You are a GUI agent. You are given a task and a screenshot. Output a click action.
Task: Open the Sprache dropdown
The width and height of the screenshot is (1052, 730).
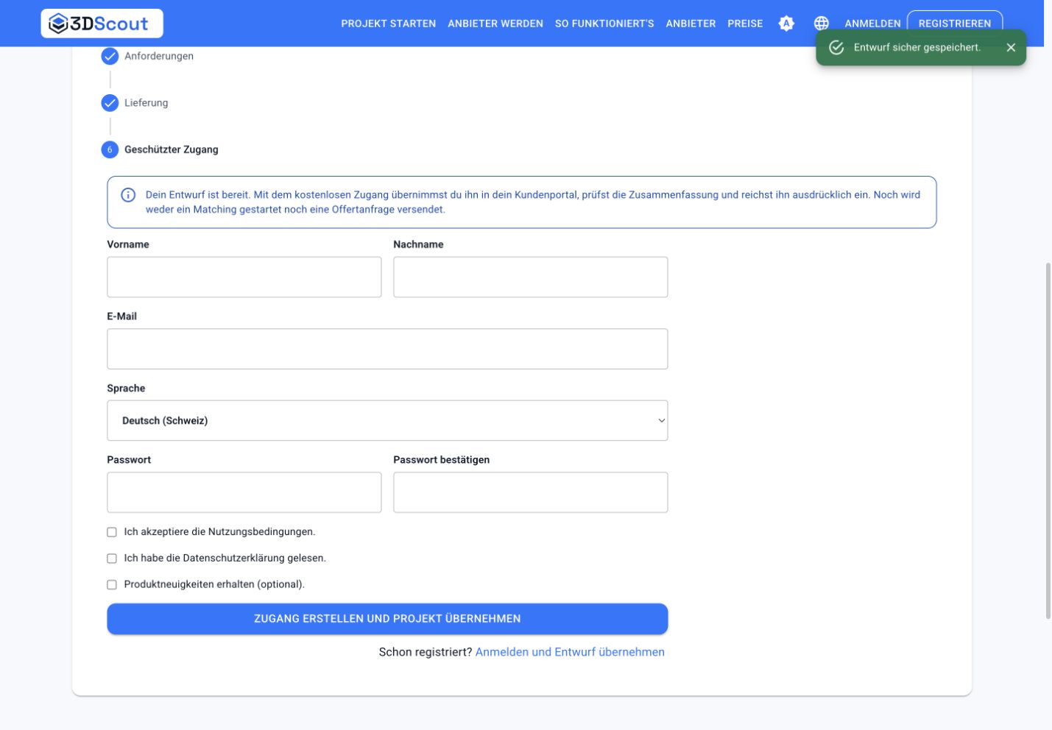387,420
